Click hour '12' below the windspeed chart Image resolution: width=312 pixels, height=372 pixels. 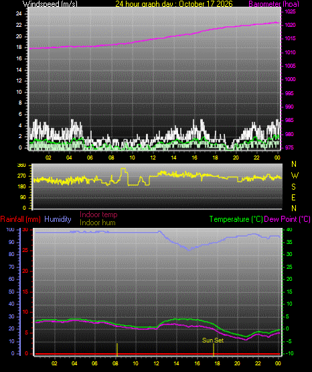(x=153, y=158)
